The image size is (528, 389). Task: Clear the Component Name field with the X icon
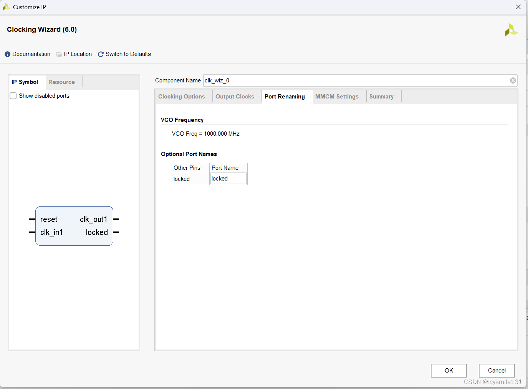point(513,80)
